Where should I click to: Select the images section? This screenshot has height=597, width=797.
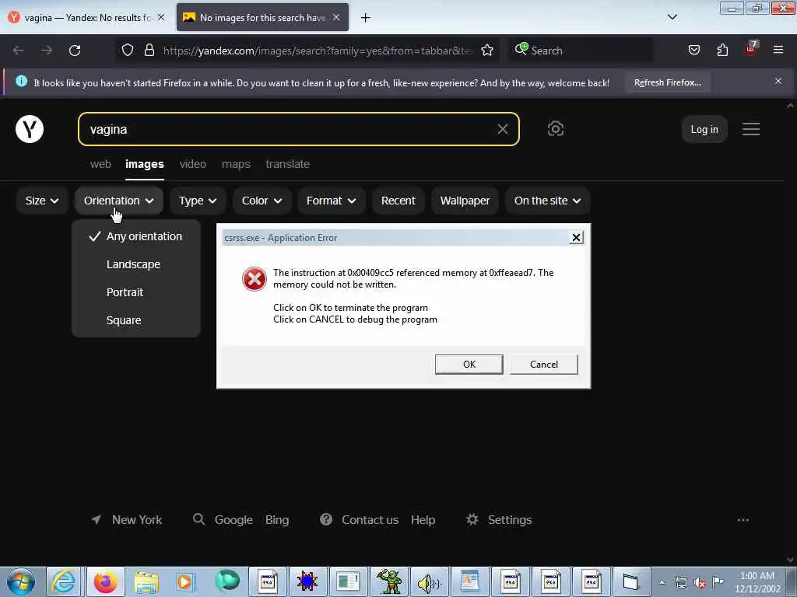pos(144,164)
